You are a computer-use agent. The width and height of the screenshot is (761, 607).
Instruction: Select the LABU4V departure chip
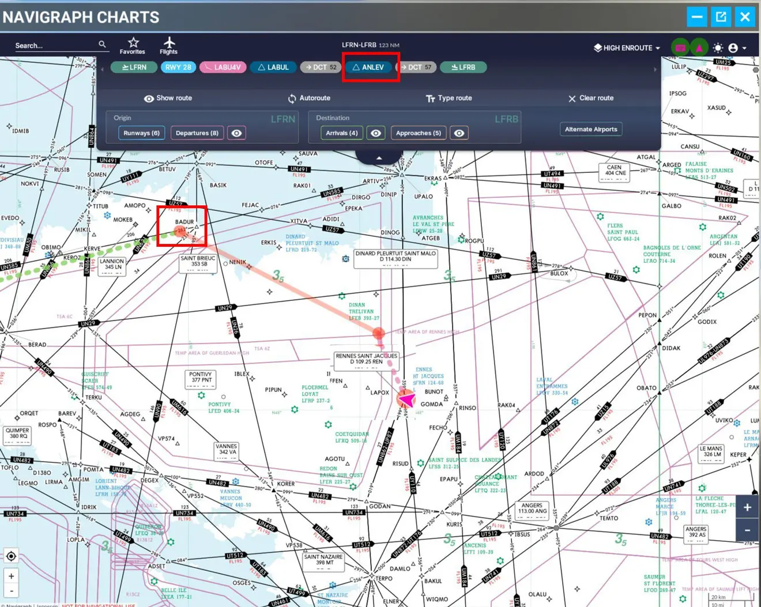[223, 67]
